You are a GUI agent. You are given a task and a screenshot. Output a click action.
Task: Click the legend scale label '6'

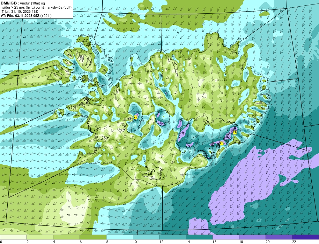tap(81, 242)
